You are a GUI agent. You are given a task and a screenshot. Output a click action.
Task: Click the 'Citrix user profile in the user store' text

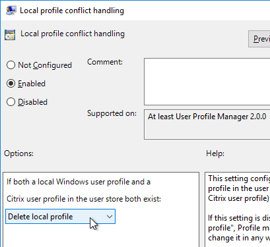coord(84,199)
